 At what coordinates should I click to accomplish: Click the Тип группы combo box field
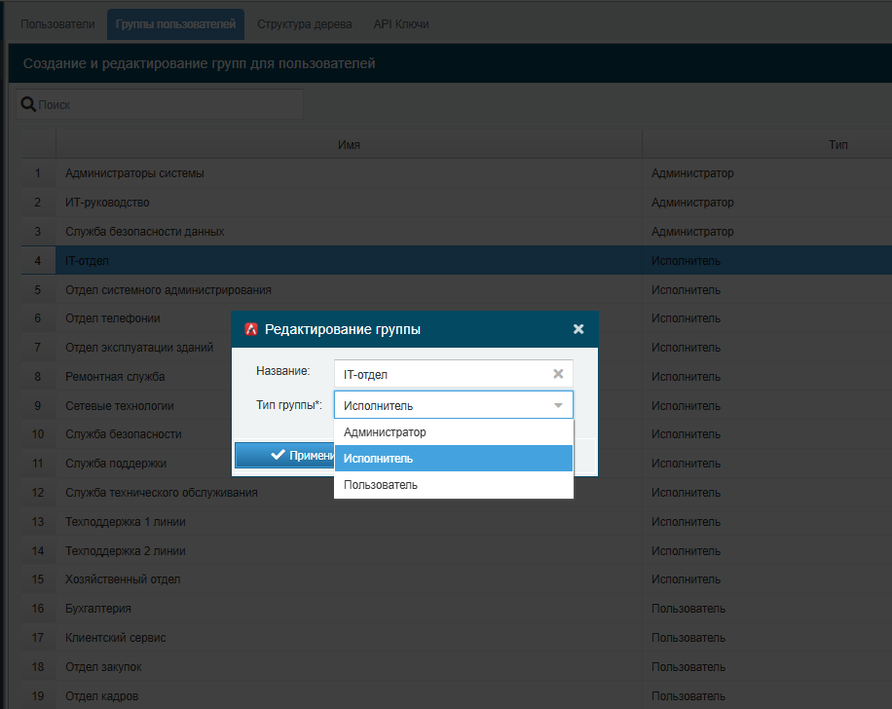pos(454,405)
